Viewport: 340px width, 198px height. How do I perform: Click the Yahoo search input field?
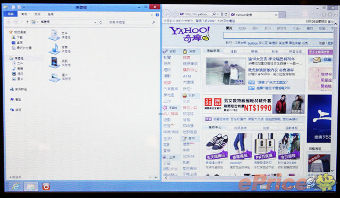click(278, 36)
